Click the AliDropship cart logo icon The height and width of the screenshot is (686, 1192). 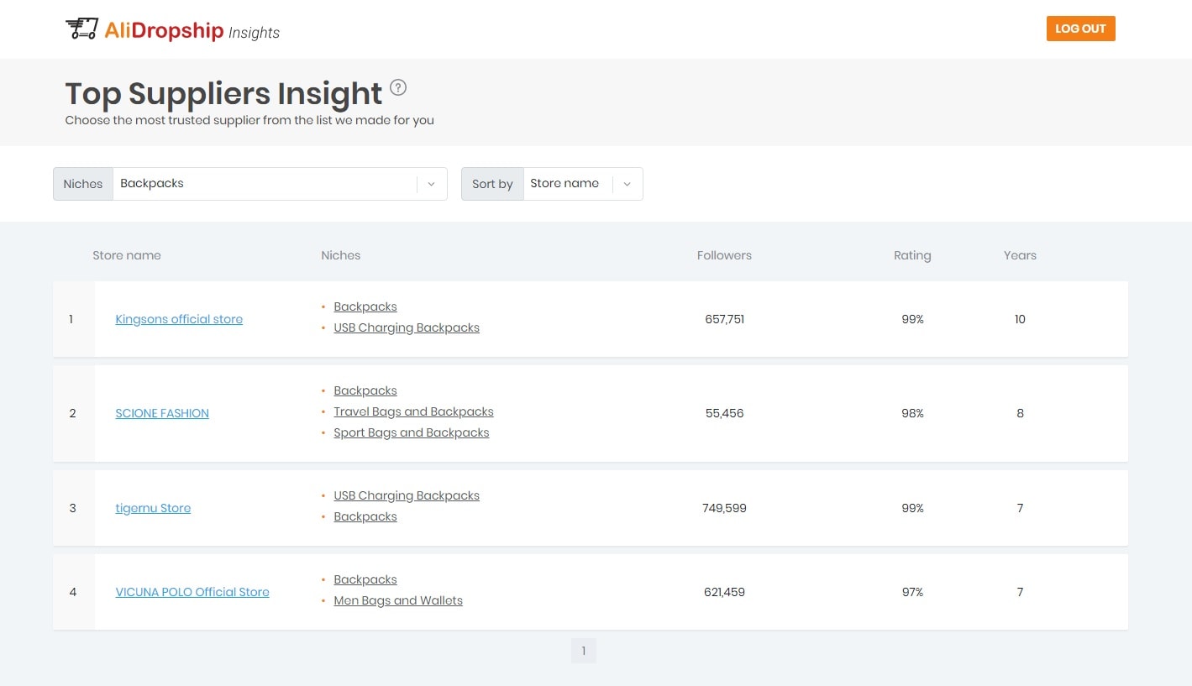[81, 29]
